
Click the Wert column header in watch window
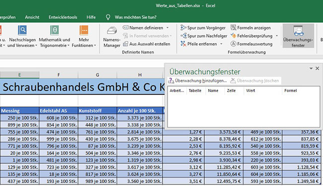point(263,91)
